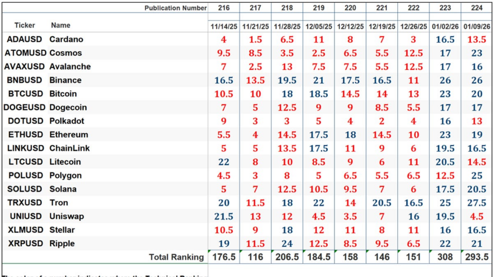
Task: Select the 01/02/26 date header
Action: click(x=445, y=27)
